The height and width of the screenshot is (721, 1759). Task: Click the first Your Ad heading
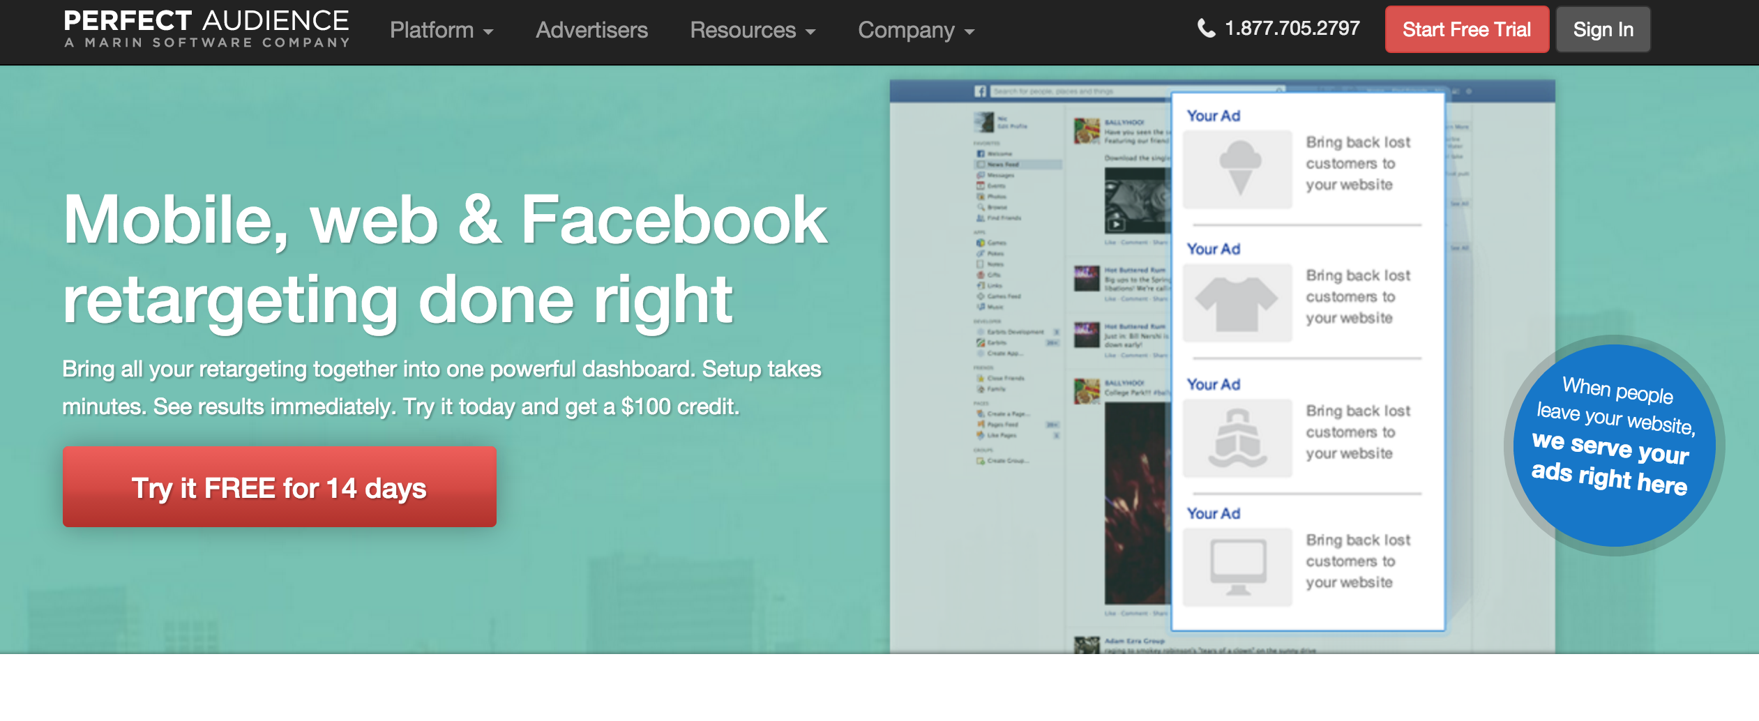(1214, 116)
